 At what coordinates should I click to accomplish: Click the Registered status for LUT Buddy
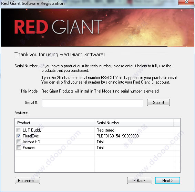coord(105,130)
